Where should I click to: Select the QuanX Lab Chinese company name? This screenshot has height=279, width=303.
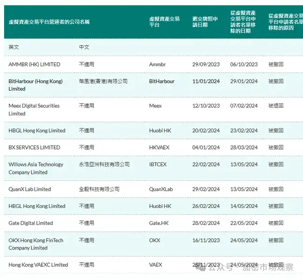coord(99,189)
